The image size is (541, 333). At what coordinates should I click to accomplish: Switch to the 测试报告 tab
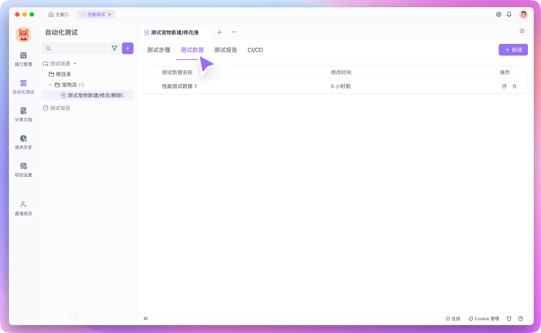click(226, 50)
